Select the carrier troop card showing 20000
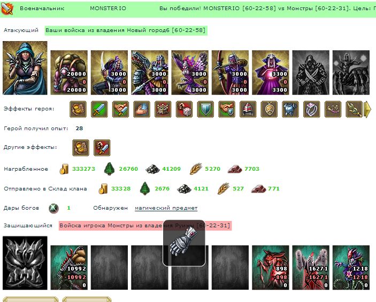The height and width of the screenshot is (302, 376). click(x=69, y=73)
